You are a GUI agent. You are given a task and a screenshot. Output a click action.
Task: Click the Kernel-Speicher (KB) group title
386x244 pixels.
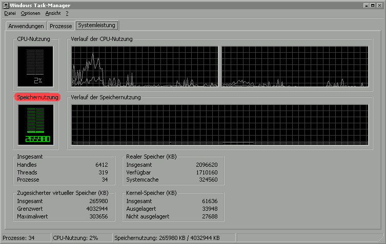(151, 193)
